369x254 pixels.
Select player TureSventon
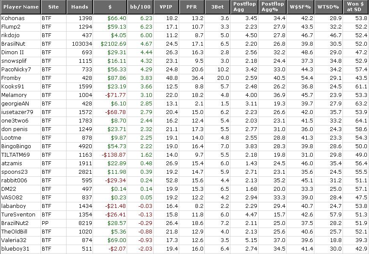tap(18, 214)
